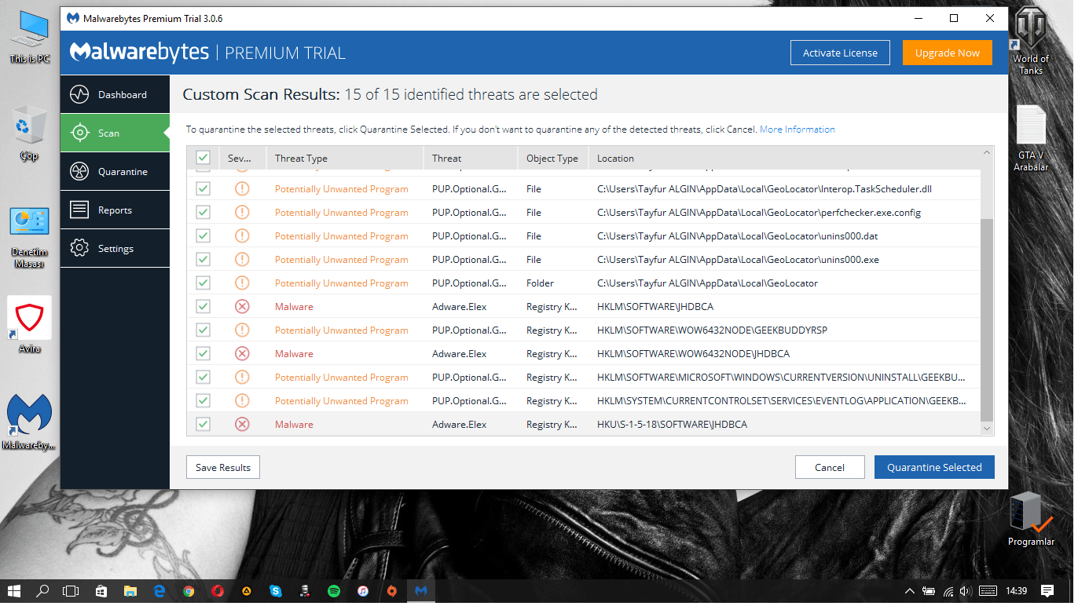Sort by the Threat Type column header
The height and width of the screenshot is (606, 1078).
[345, 158]
